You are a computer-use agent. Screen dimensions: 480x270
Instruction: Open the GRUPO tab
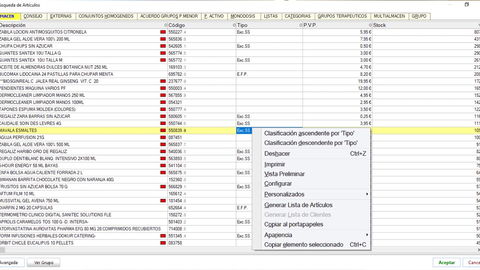pyautogui.click(x=419, y=16)
